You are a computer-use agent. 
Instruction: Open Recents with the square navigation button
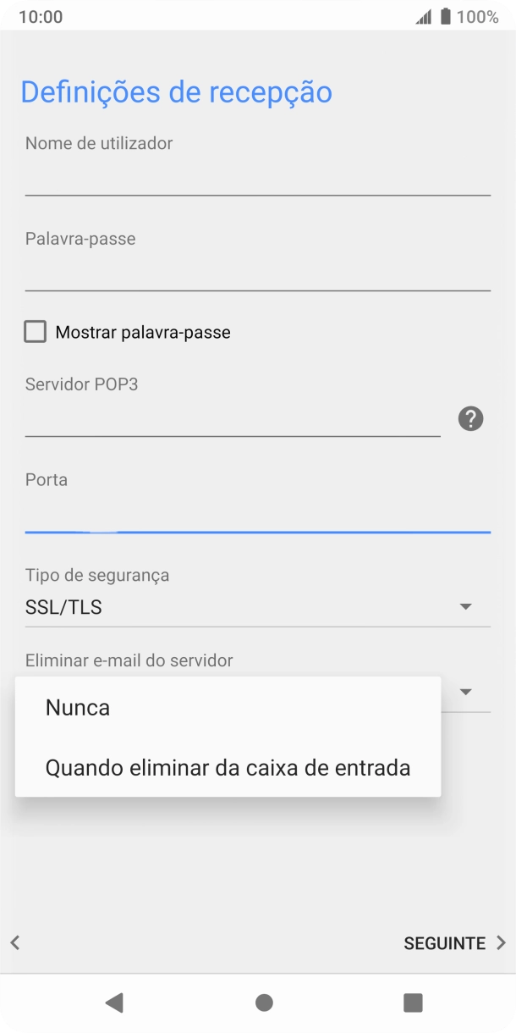[412, 1004]
